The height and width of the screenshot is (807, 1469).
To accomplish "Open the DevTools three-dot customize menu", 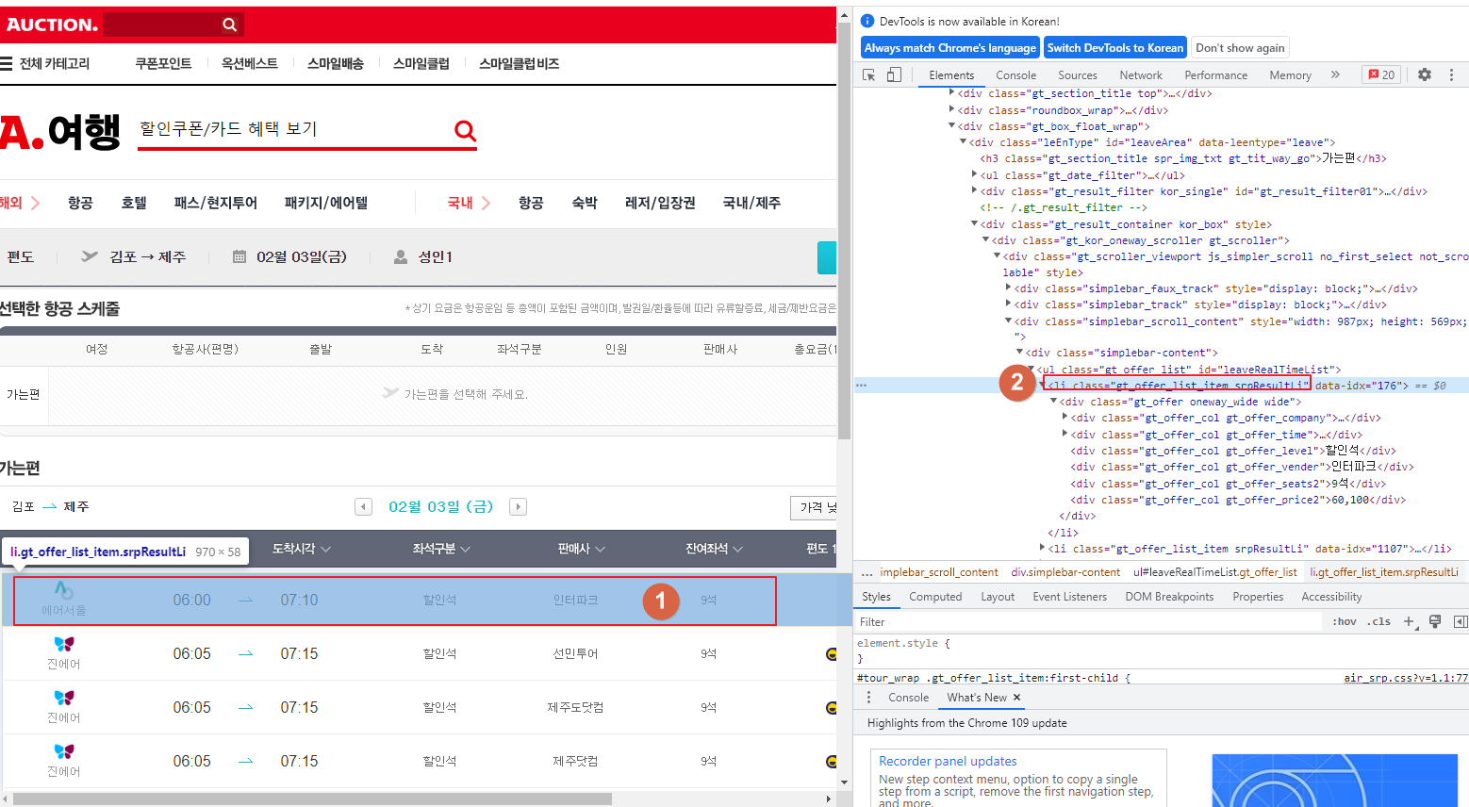I will click(x=1451, y=74).
